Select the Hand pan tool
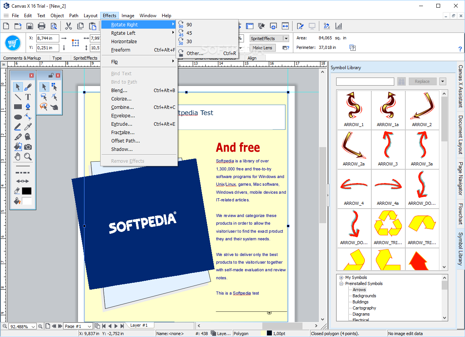465x337 pixels. pyautogui.click(x=18, y=157)
